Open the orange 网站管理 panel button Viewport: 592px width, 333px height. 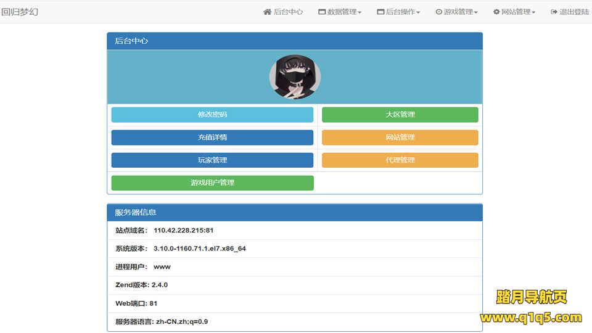coord(400,138)
